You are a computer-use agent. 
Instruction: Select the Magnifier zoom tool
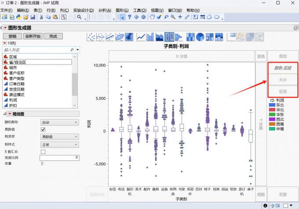click(x=173, y=17)
